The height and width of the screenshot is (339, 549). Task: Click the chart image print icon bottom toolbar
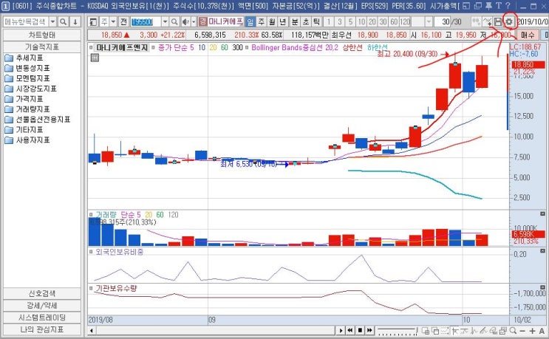coord(503,330)
